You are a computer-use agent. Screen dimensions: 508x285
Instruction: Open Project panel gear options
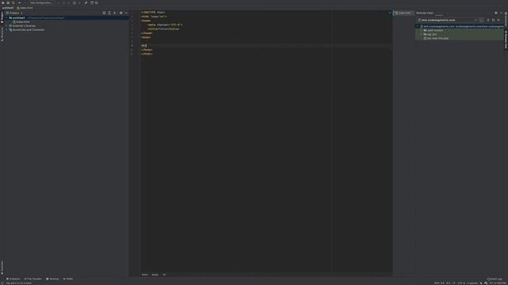[x=121, y=13]
